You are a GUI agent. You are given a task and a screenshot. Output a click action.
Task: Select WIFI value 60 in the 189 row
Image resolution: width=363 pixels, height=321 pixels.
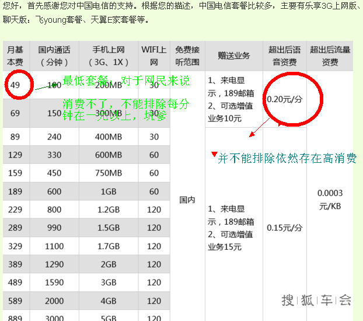click(x=154, y=191)
